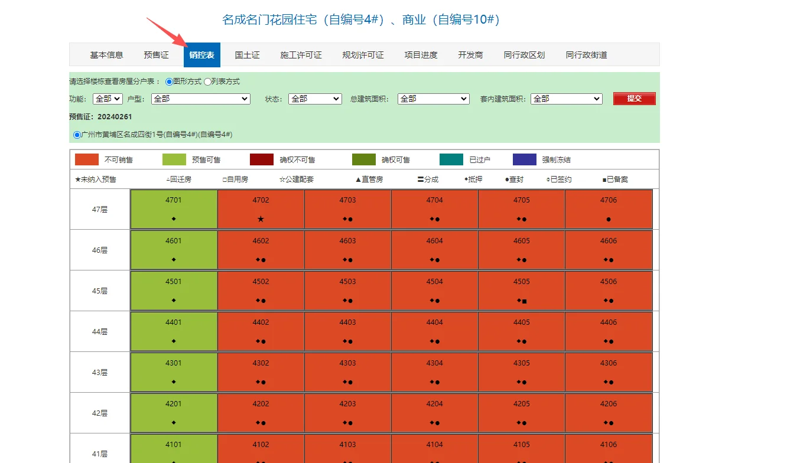The image size is (787, 463).
Task: Click the ●查封 legend symbol
Action: pyautogui.click(x=514, y=179)
